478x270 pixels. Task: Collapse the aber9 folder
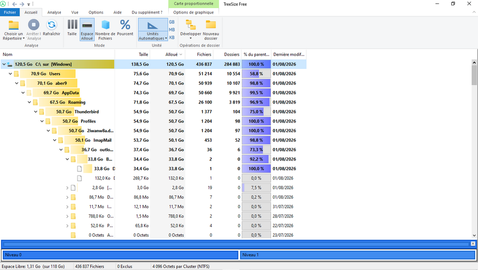tap(17, 83)
